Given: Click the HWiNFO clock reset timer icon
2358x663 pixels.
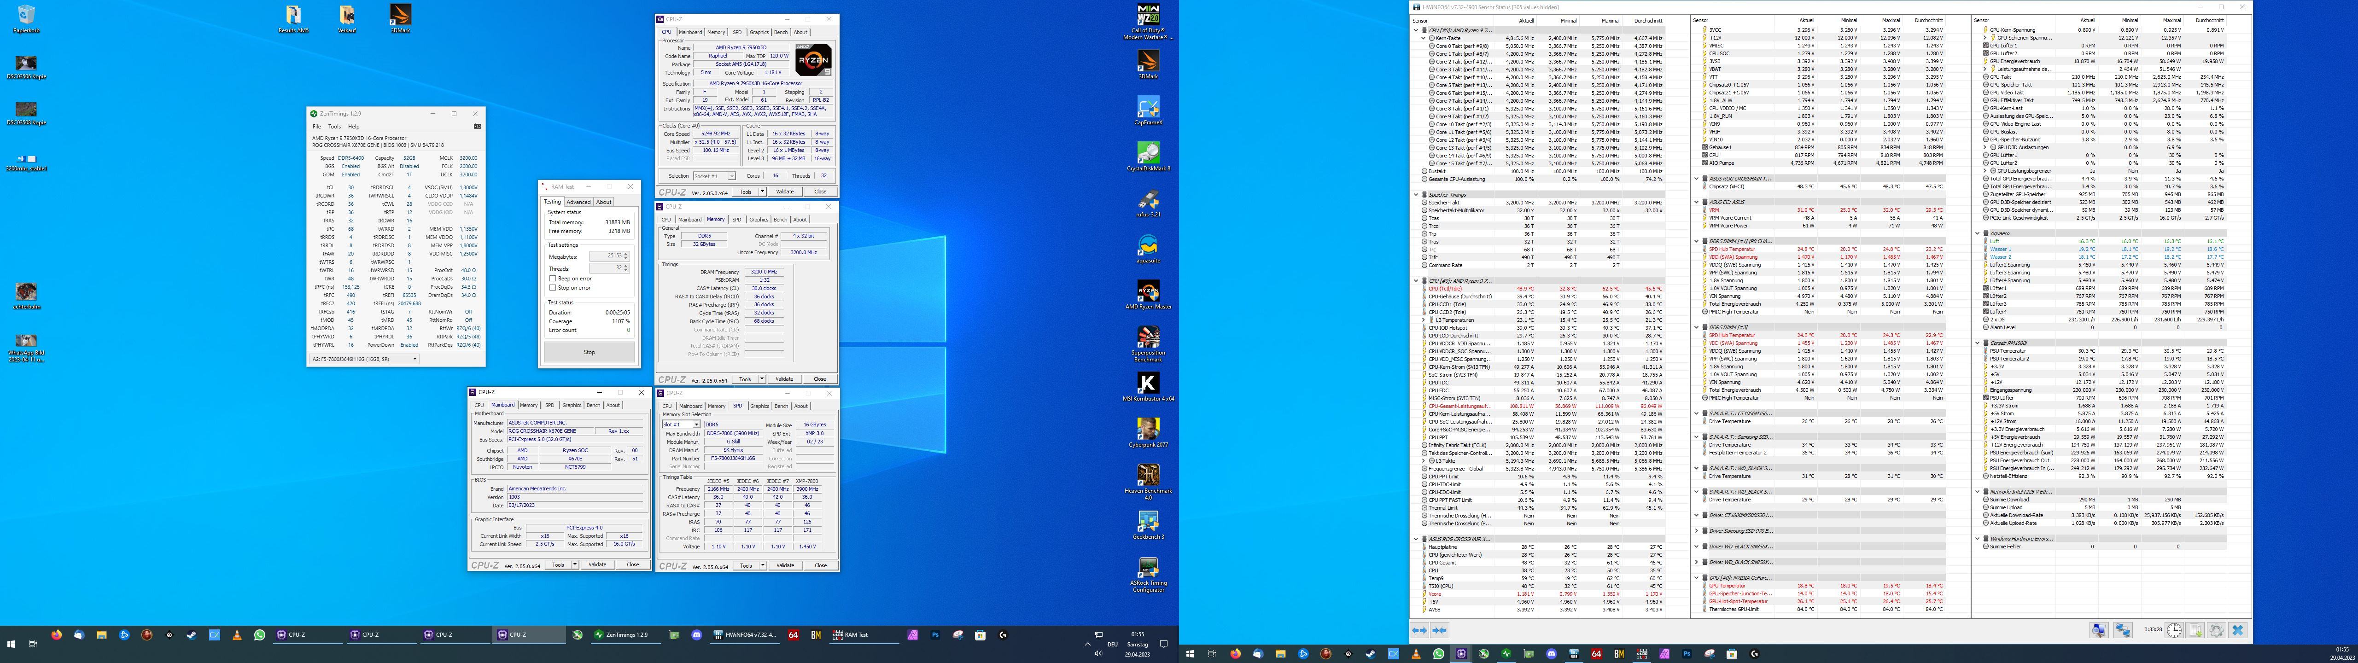Looking at the screenshot, I should point(2173,630).
